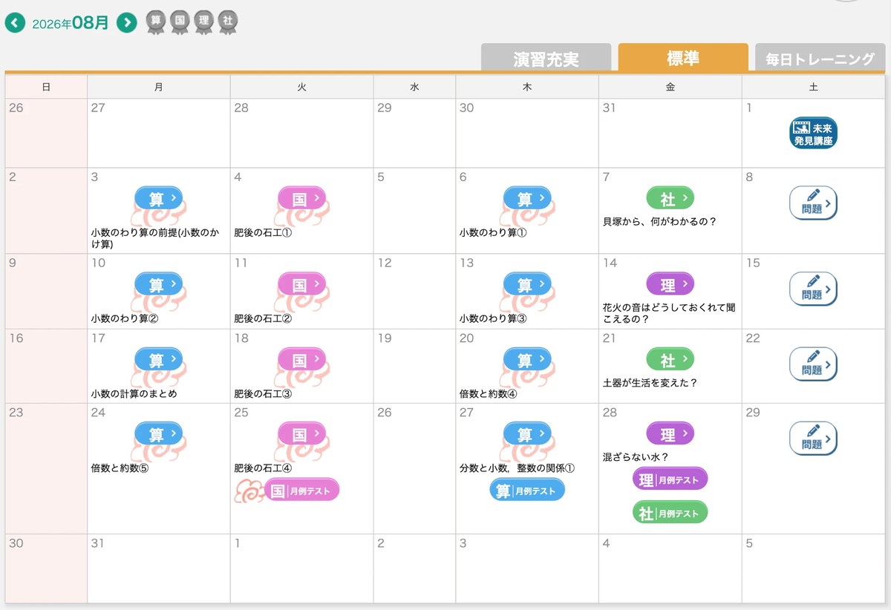
Task: Open the 算 button above 小数のわり算②
Action: 158,284
